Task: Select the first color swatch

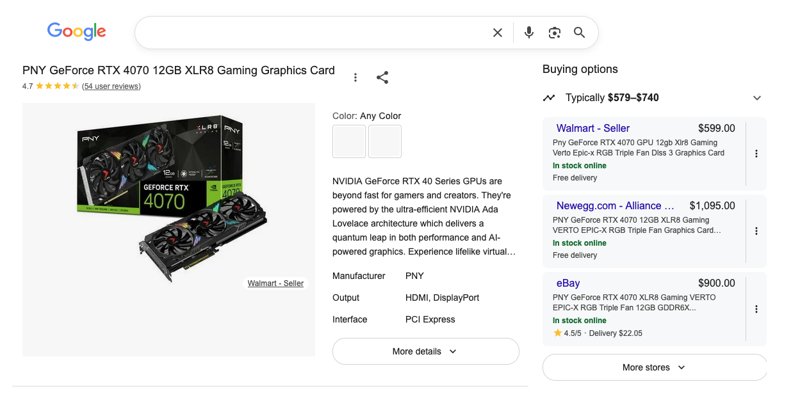Action: click(349, 141)
